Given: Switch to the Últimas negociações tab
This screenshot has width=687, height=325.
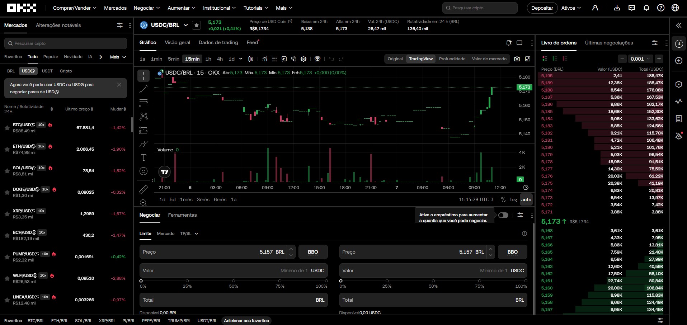Looking at the screenshot, I should click(x=609, y=43).
